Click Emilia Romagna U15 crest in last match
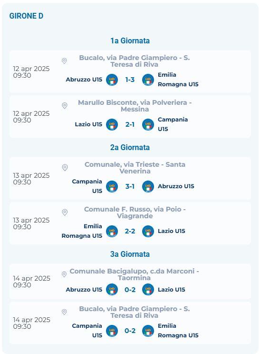The width and height of the screenshot is (261, 354). [x=148, y=331]
